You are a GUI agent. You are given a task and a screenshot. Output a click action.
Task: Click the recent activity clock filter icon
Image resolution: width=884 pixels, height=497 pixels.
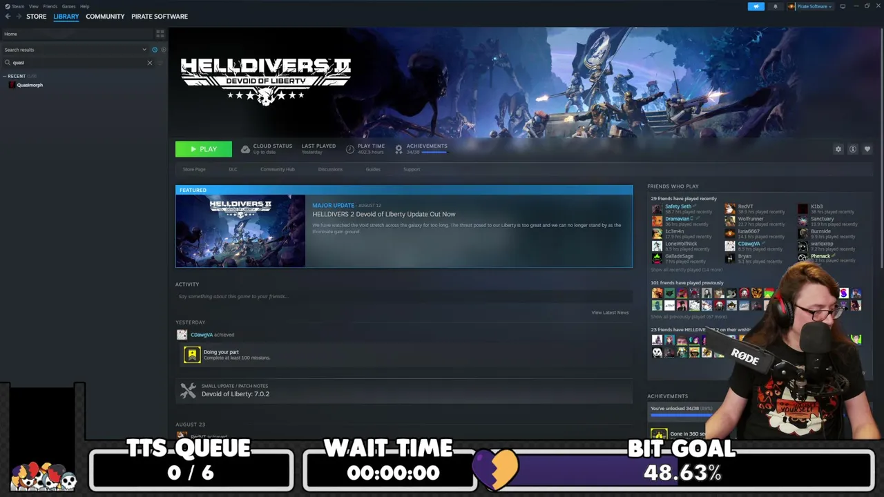click(154, 50)
